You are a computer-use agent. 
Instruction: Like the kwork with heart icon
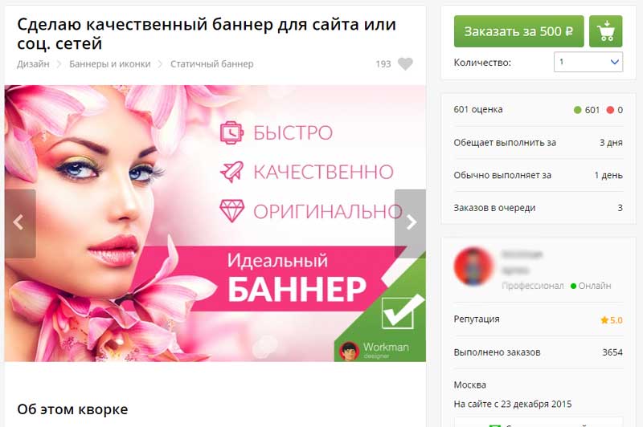click(x=405, y=64)
